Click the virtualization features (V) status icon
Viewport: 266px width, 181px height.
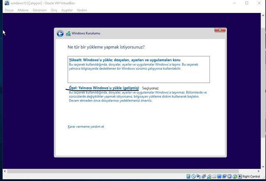[229, 176]
